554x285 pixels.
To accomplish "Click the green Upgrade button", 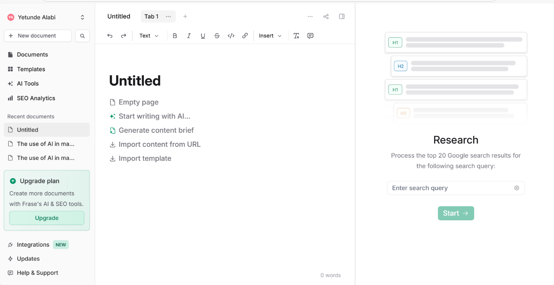I will [47, 218].
